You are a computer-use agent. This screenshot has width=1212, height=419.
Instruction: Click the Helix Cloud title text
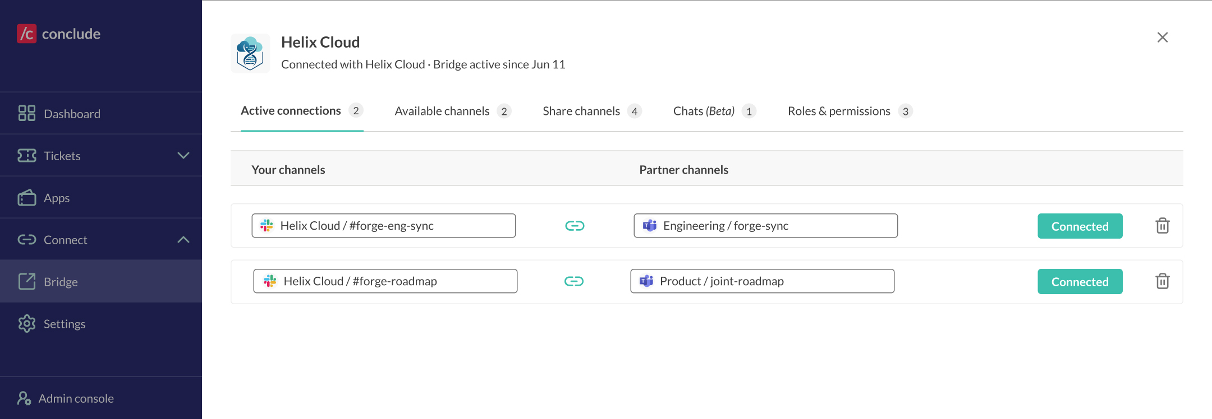pyautogui.click(x=320, y=42)
